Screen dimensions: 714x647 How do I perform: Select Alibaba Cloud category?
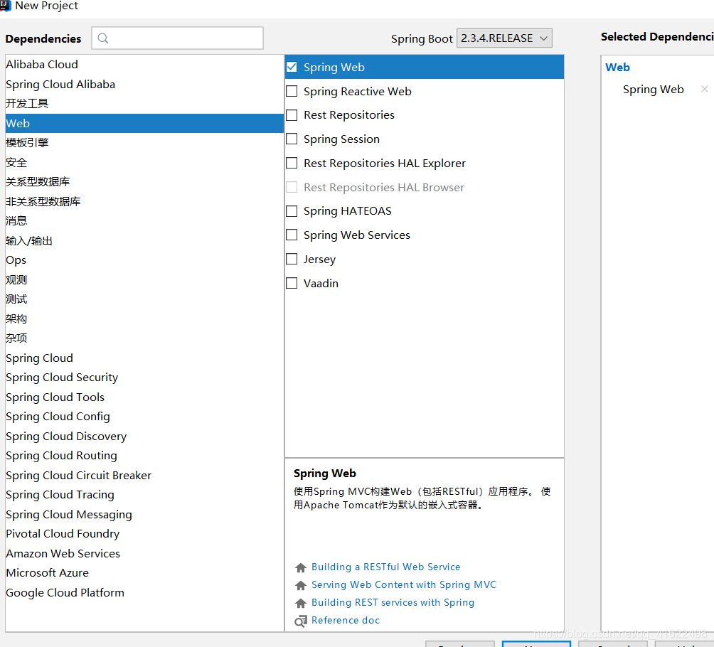coord(144,64)
